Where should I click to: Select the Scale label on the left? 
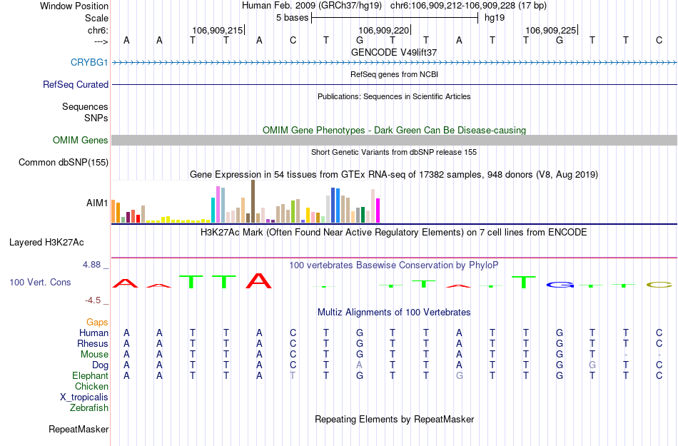pyautogui.click(x=96, y=18)
